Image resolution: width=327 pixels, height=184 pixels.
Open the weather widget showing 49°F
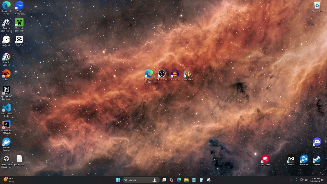9,180
